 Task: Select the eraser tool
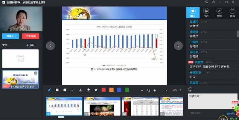point(88,90)
